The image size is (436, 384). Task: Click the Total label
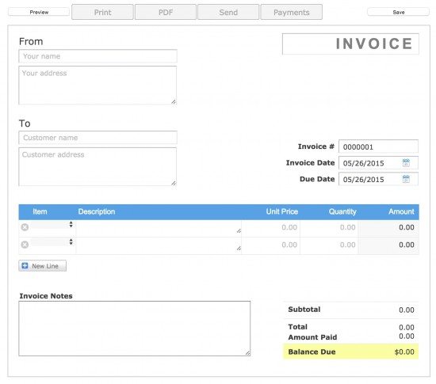[297, 327]
